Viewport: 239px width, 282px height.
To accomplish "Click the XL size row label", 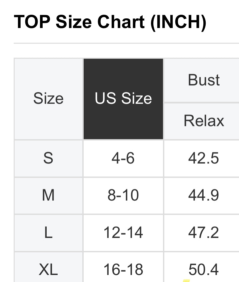I will coord(48,269).
